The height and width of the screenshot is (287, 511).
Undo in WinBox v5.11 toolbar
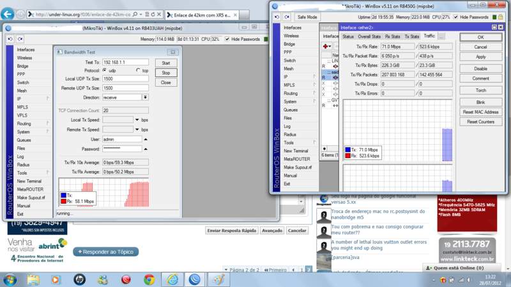[277, 17]
